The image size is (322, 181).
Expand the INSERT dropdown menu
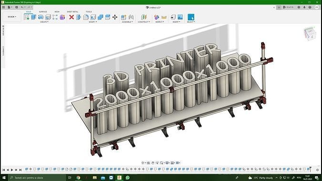[176, 22]
